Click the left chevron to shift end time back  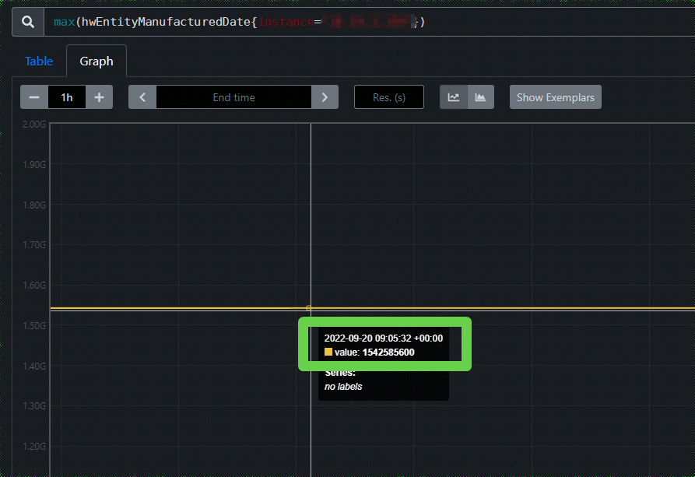click(x=142, y=96)
